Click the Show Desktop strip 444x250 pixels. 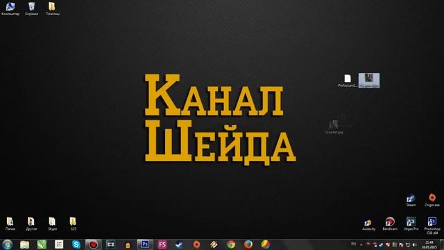[442, 244]
